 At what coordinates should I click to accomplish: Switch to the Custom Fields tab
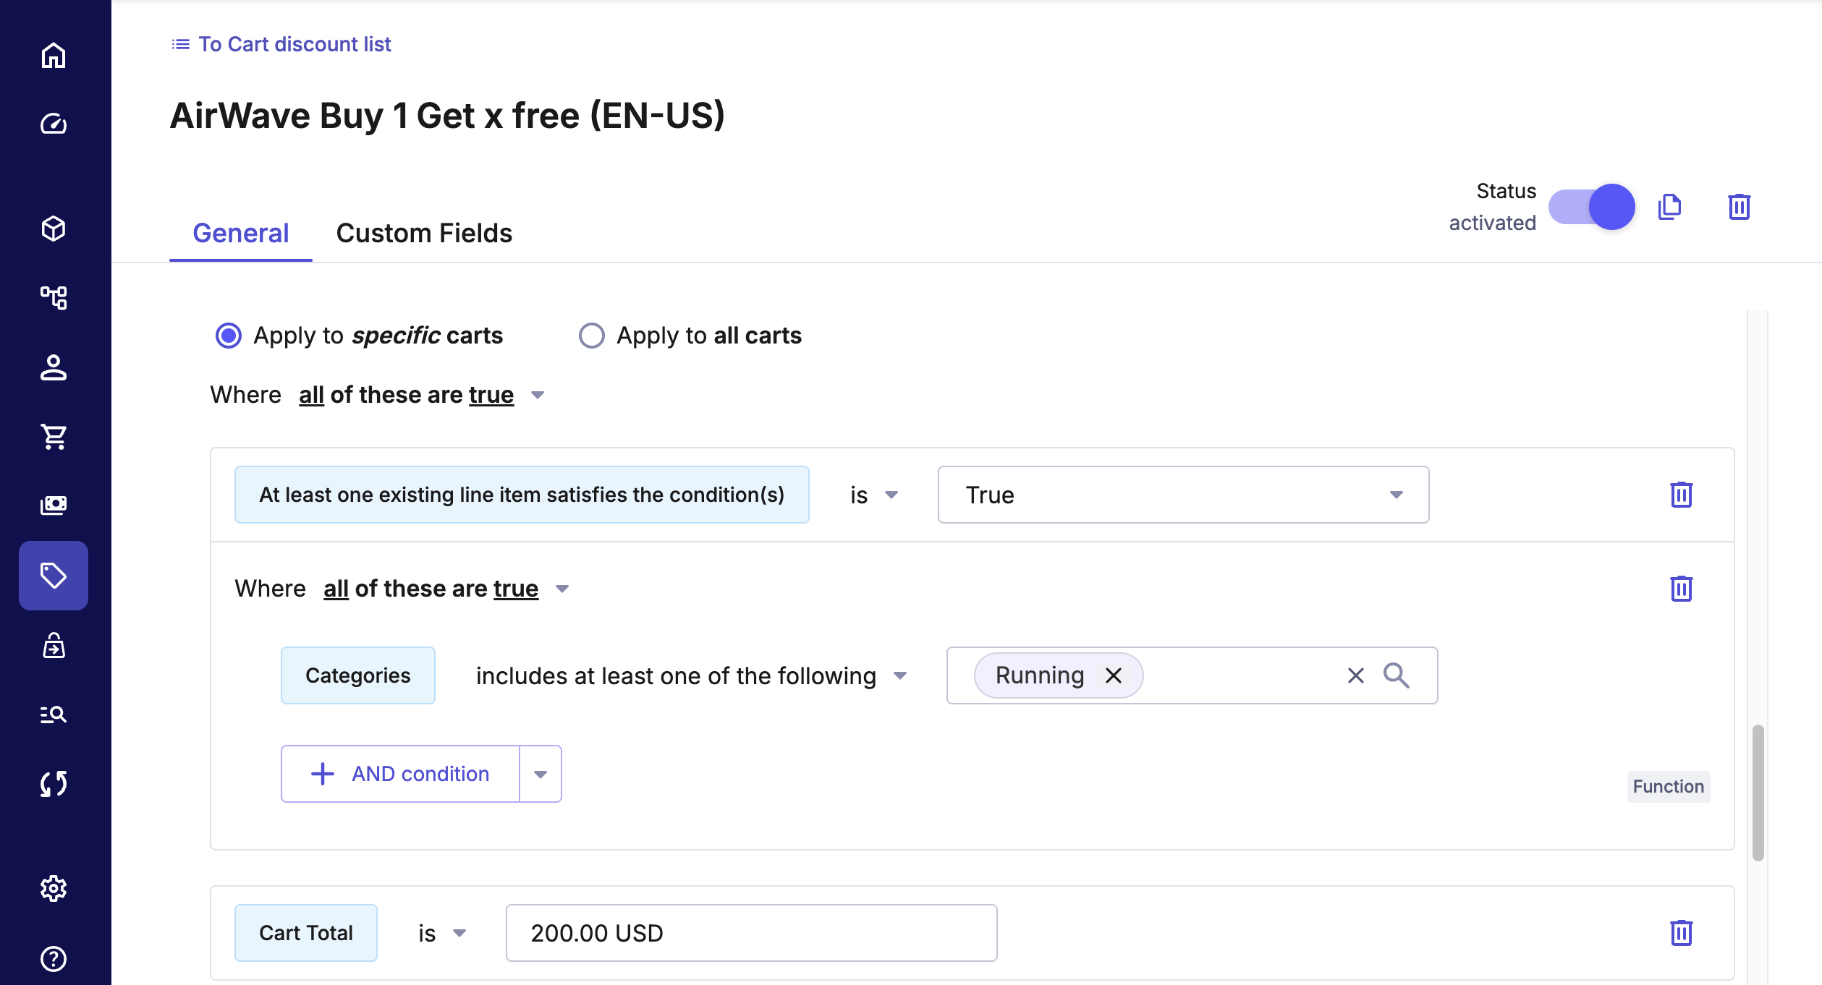pyautogui.click(x=424, y=233)
